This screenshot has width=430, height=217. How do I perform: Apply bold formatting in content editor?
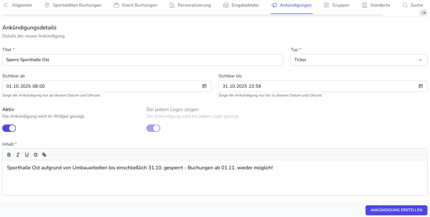pos(9,155)
